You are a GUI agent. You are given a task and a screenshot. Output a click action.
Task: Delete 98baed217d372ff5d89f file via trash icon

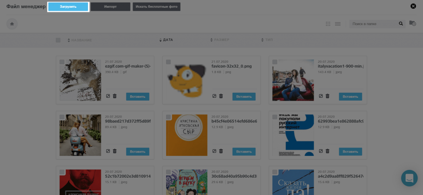pos(115,151)
